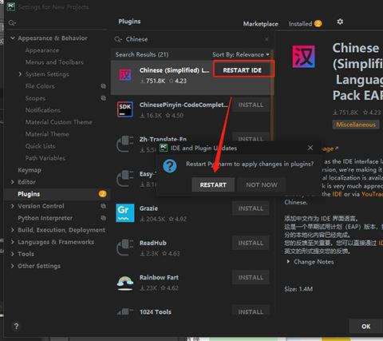This screenshot has width=383, height=341.
Task: Switch to Marketplace tab
Action: tap(260, 24)
